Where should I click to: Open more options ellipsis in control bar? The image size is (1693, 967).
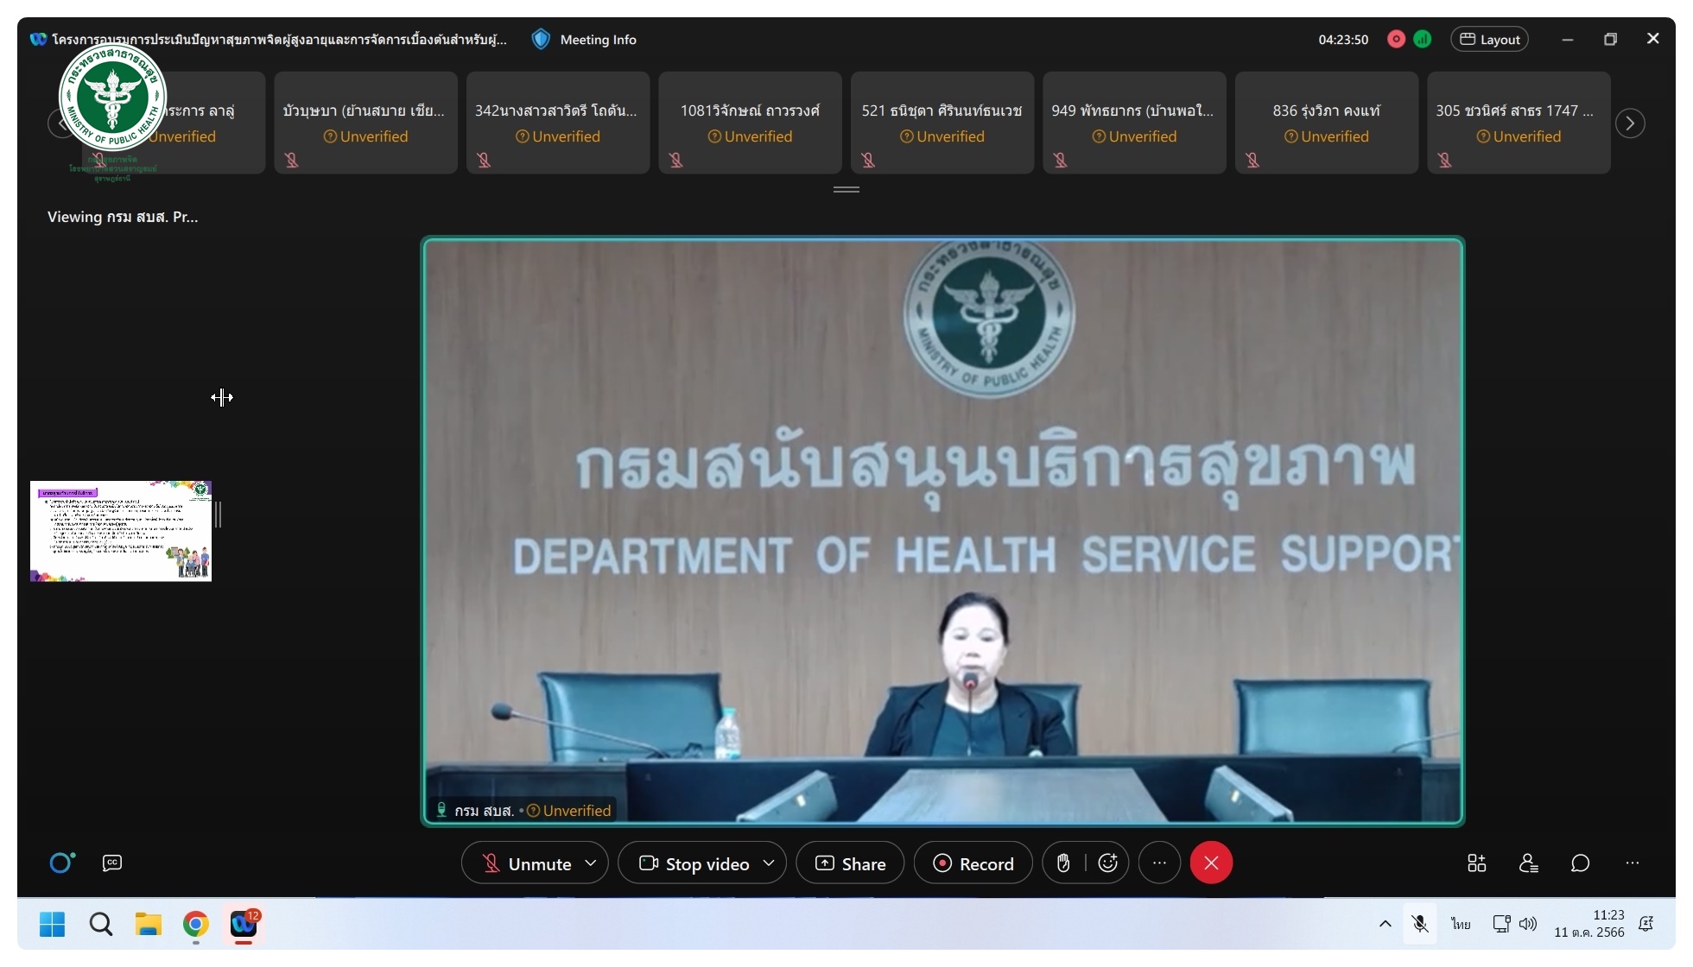coord(1159,863)
